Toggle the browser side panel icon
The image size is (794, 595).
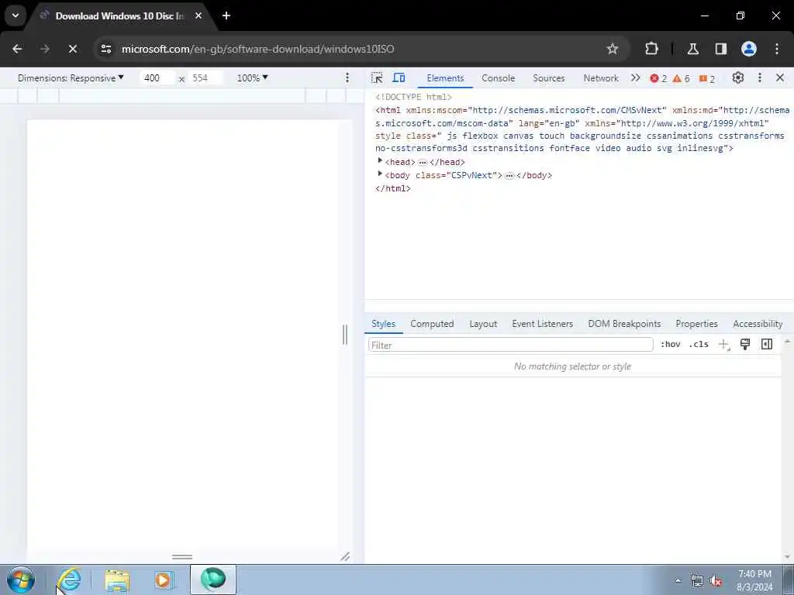[x=720, y=49]
